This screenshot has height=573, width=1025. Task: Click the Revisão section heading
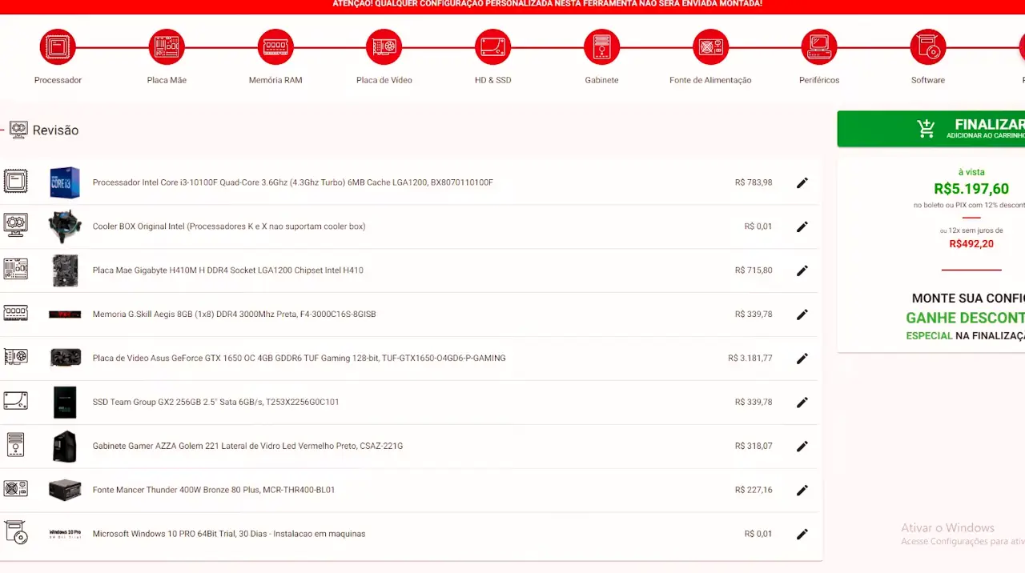click(55, 130)
